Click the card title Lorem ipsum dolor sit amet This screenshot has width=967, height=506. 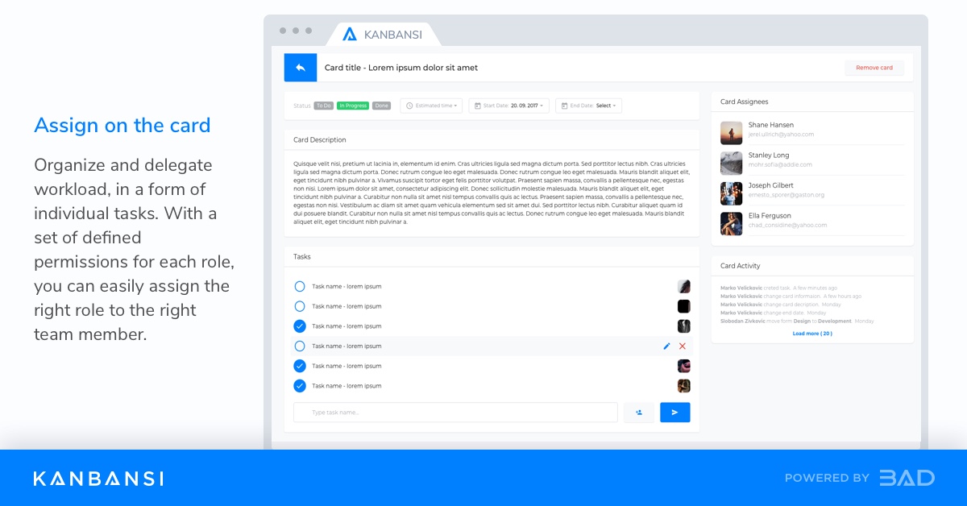401,68
